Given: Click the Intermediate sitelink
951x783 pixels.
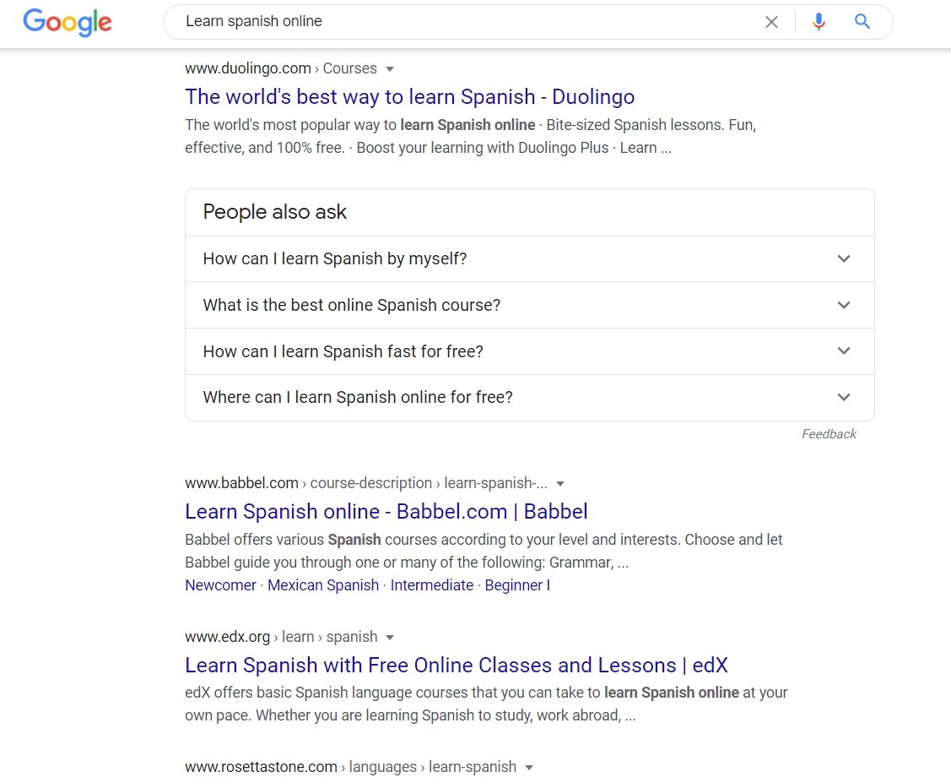Looking at the screenshot, I should [x=432, y=585].
